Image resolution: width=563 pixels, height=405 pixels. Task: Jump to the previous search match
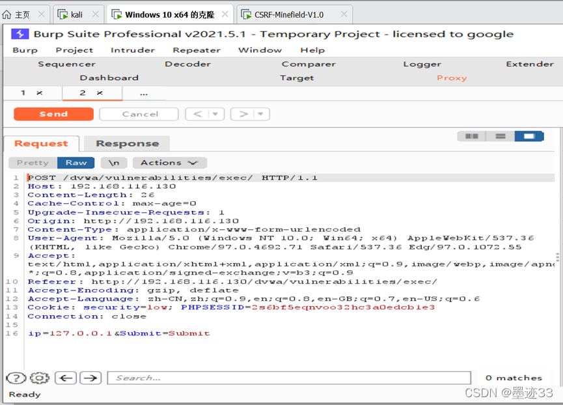point(66,378)
